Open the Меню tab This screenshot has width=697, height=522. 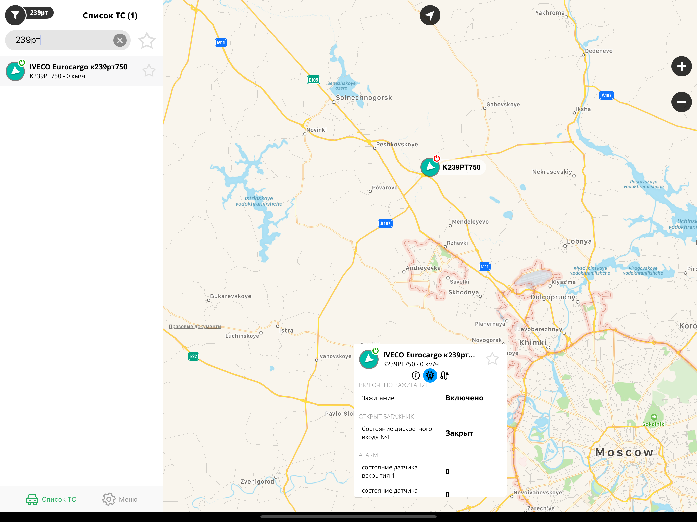point(120,499)
